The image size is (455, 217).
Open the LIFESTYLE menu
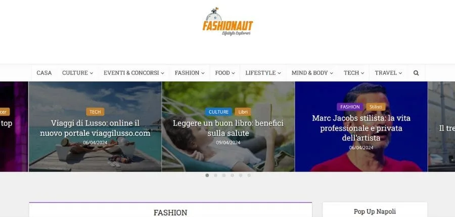pos(263,73)
